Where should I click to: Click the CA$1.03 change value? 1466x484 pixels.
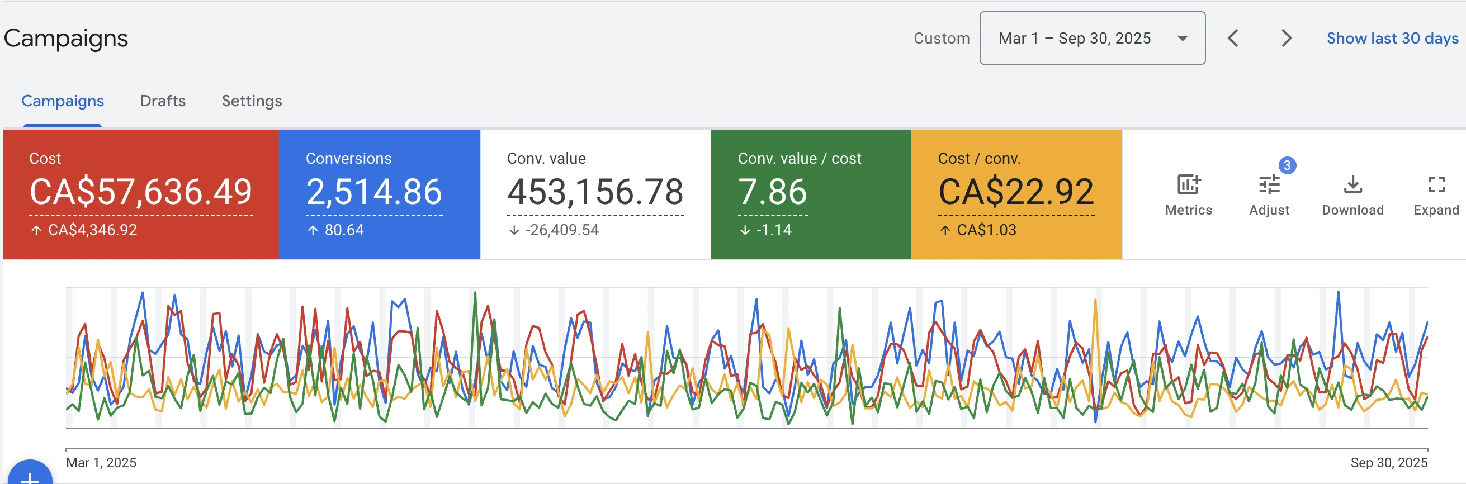tap(986, 230)
